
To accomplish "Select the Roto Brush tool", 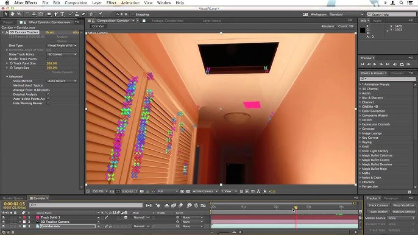I will [92, 14].
